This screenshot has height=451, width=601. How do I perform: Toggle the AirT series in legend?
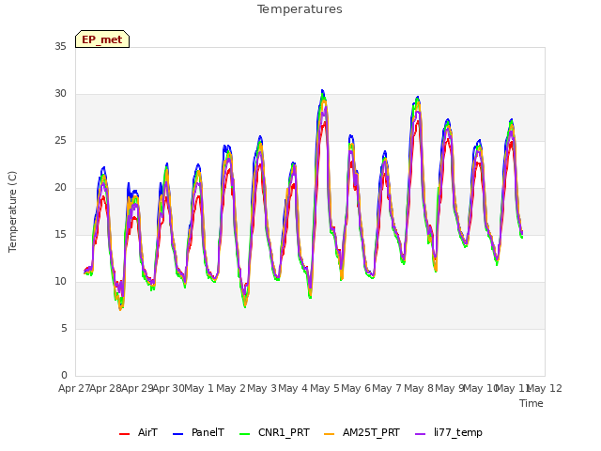coord(138,432)
